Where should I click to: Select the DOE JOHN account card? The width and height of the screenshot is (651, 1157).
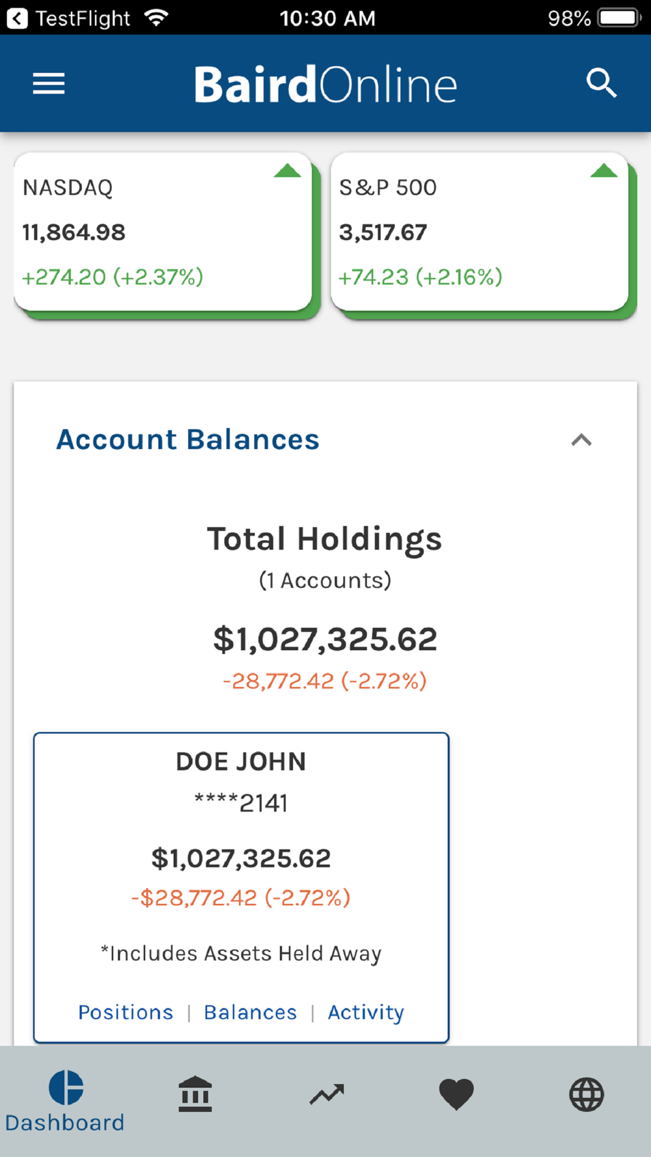pos(241,846)
